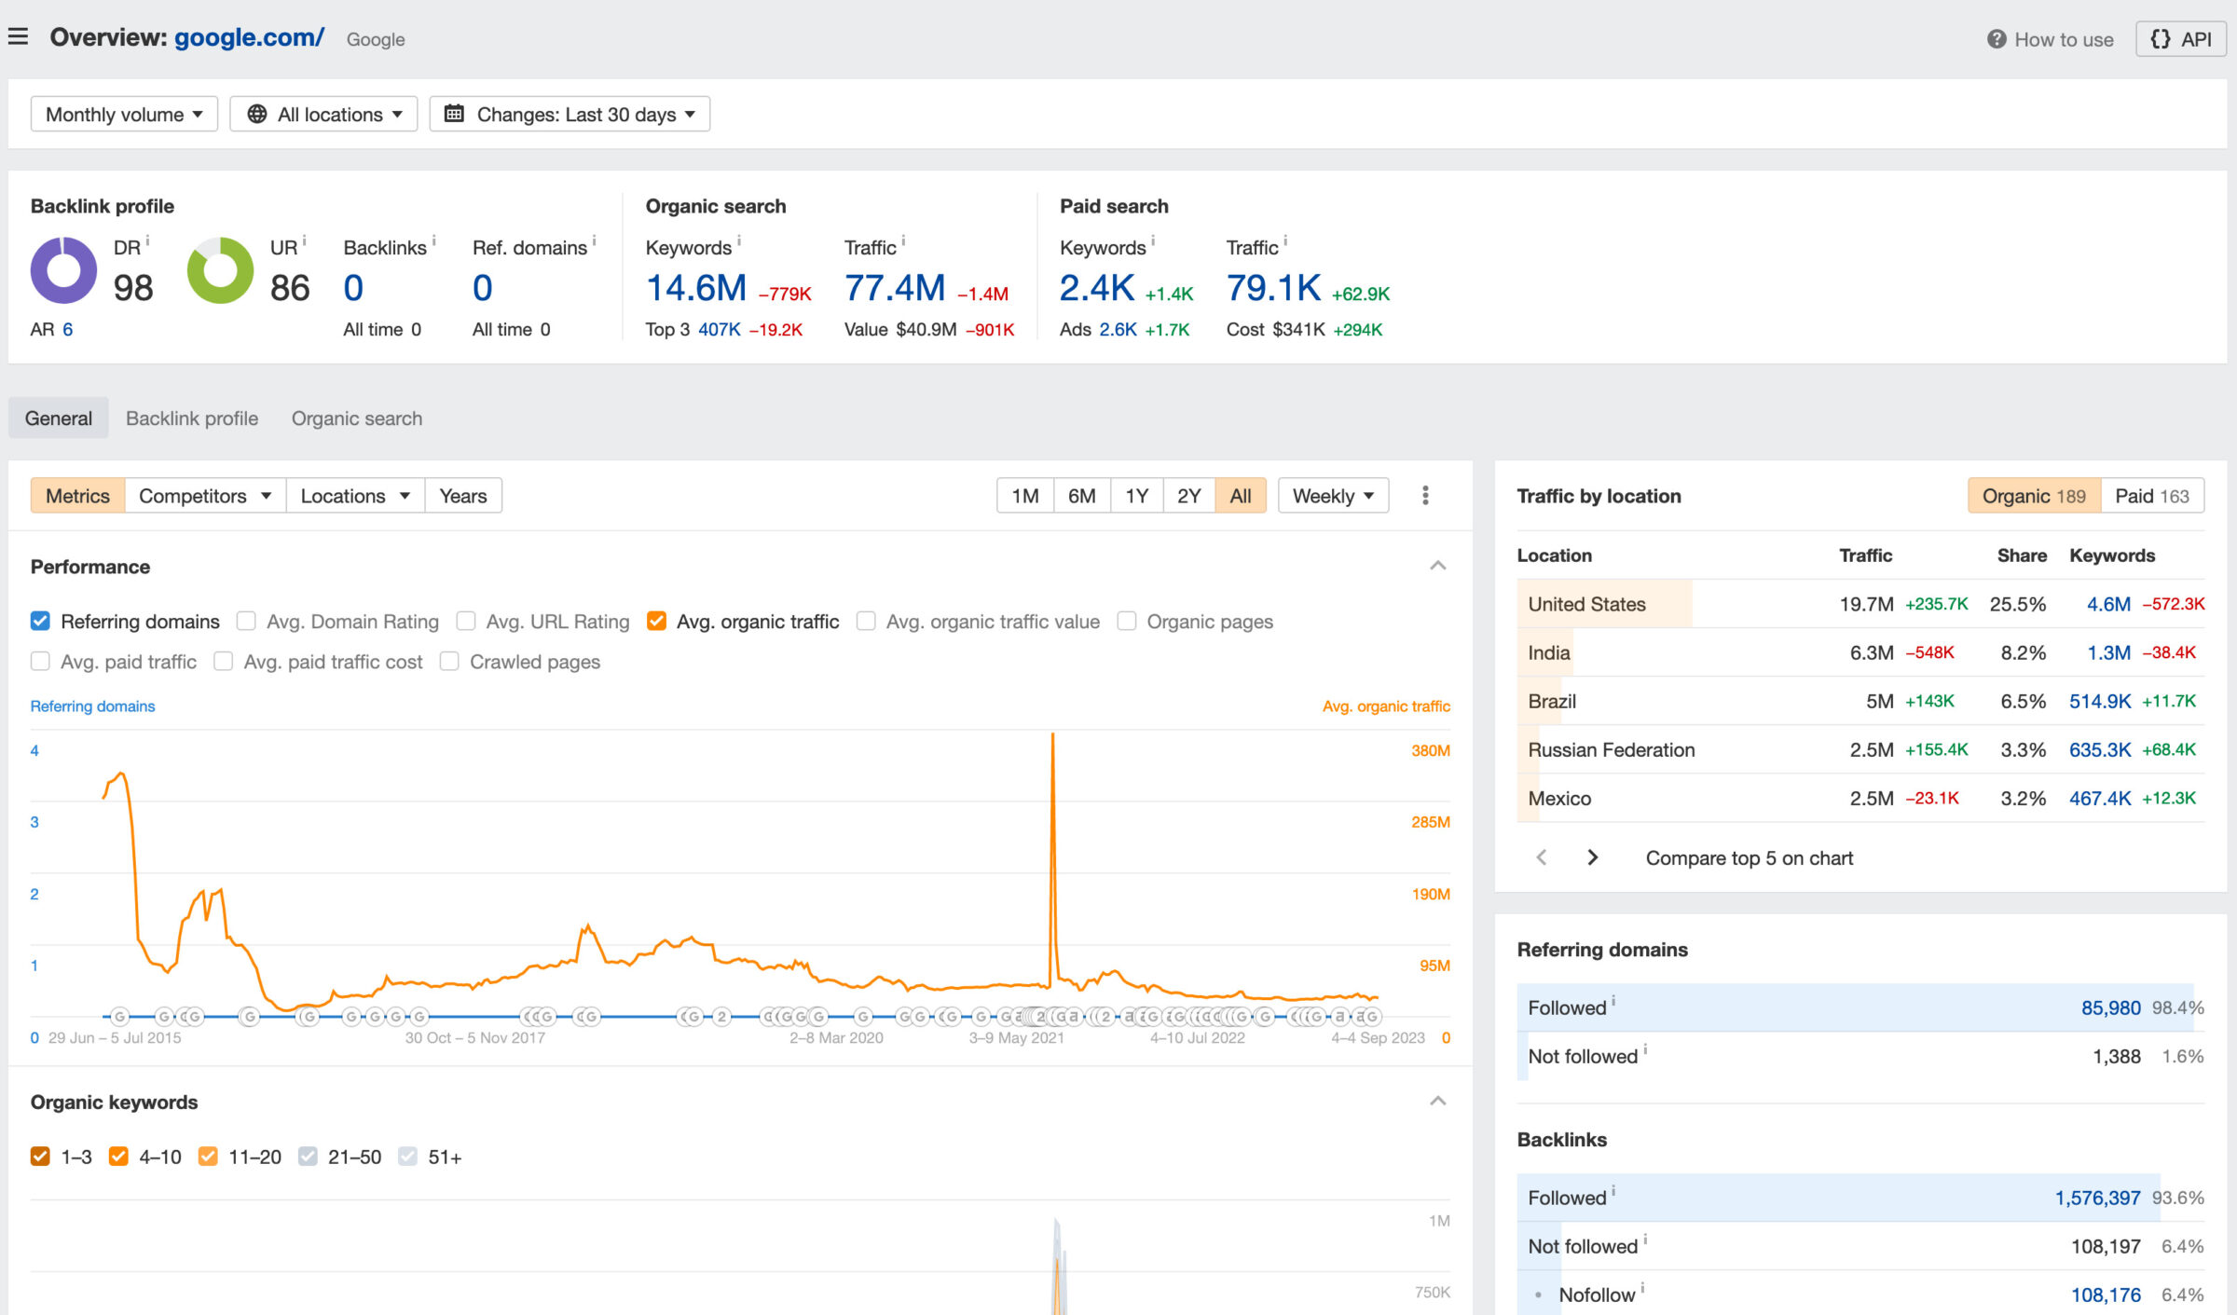Set chart range to All

click(1241, 495)
